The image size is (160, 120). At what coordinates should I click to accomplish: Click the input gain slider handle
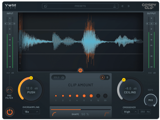[10, 24]
